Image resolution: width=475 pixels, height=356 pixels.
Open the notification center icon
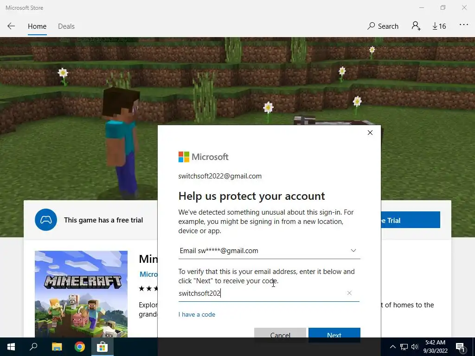(x=461, y=347)
